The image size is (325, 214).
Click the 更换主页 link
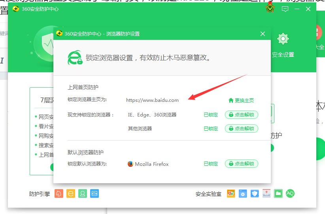click(244, 101)
